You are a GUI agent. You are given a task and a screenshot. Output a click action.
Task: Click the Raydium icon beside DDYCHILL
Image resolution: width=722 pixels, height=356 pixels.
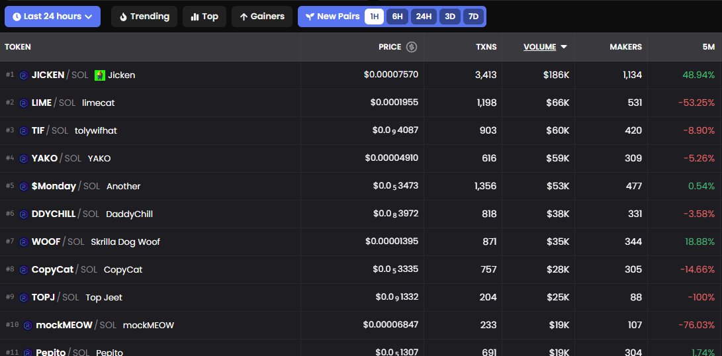pyautogui.click(x=23, y=214)
